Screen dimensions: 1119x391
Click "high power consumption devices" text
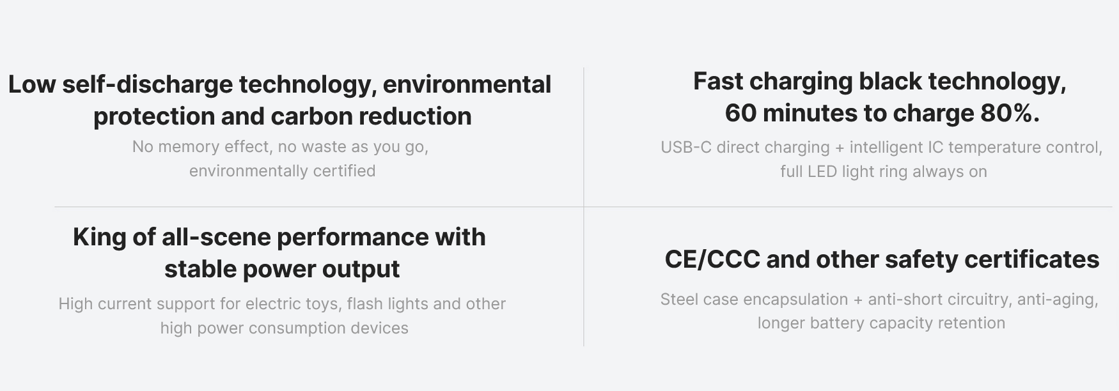(x=284, y=328)
